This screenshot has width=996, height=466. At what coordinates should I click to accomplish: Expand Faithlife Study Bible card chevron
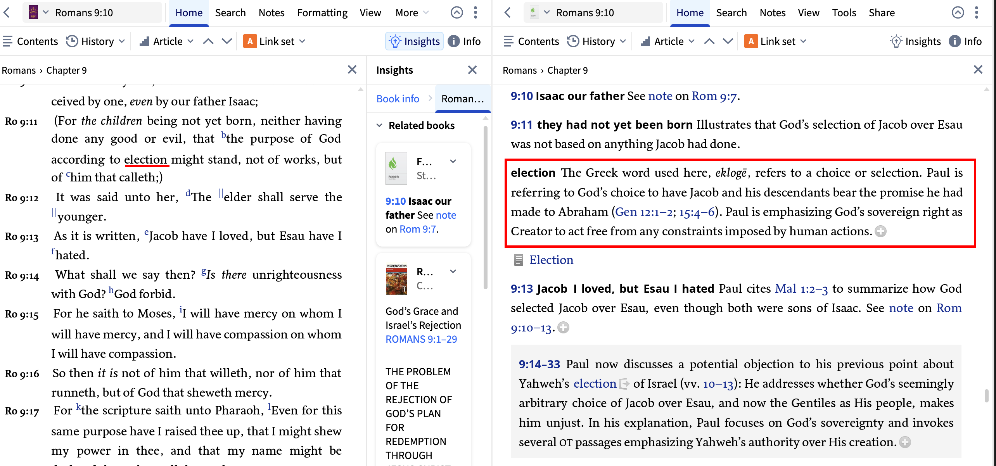click(x=453, y=161)
